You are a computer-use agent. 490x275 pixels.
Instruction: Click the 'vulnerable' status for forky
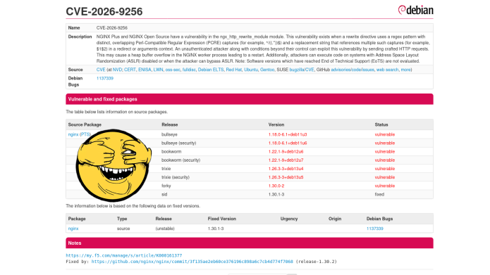pyautogui.click(x=385, y=186)
